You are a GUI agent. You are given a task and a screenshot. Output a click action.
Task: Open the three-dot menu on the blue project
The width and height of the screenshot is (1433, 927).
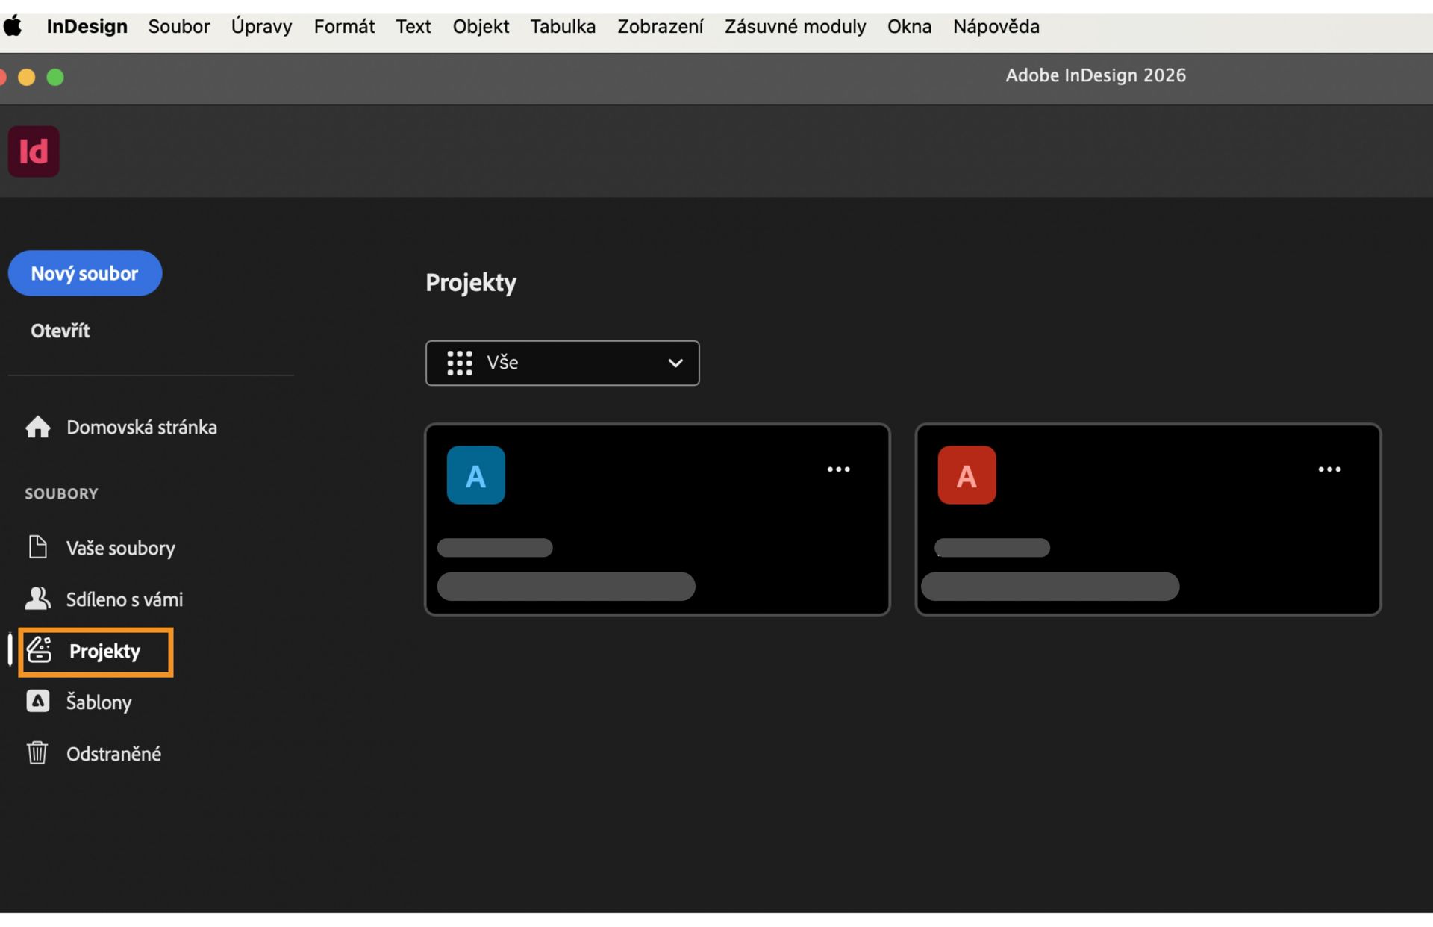click(x=838, y=469)
